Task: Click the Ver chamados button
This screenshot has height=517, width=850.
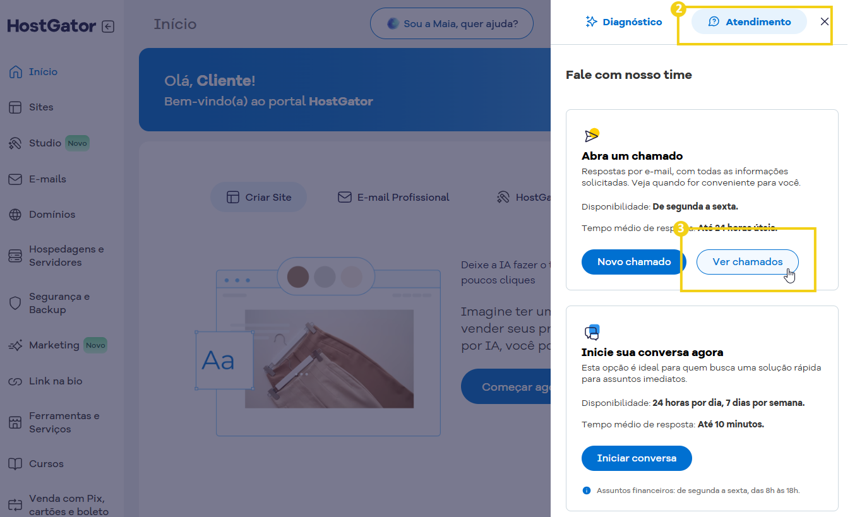Action: 748,262
